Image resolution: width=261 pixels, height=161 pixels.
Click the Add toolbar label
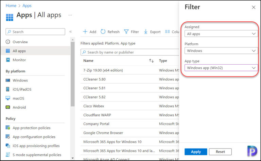[93, 32]
